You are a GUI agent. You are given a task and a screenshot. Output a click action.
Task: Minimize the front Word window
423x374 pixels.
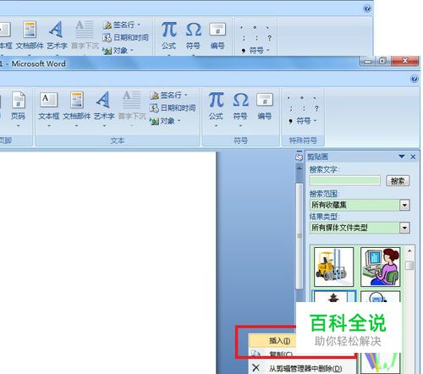[x=368, y=61]
